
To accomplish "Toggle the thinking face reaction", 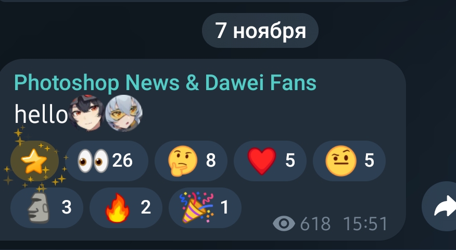I will [191, 161].
